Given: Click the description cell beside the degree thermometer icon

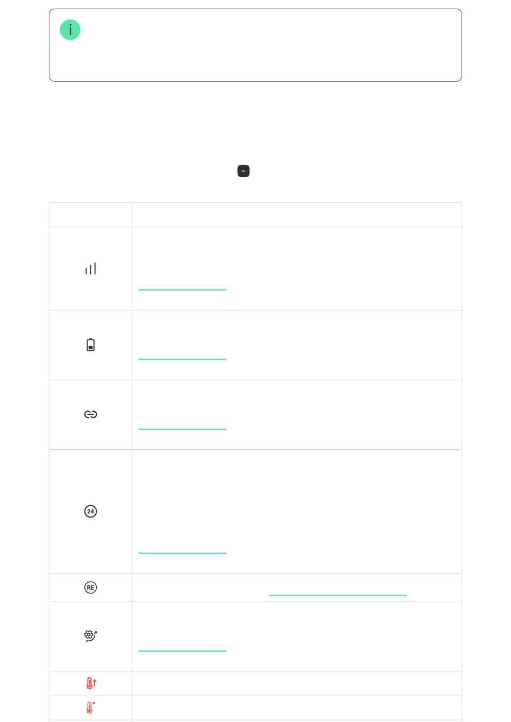Looking at the screenshot, I should (296, 708).
